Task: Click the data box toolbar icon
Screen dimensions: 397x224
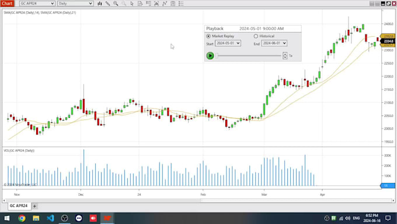Action: 156,4
